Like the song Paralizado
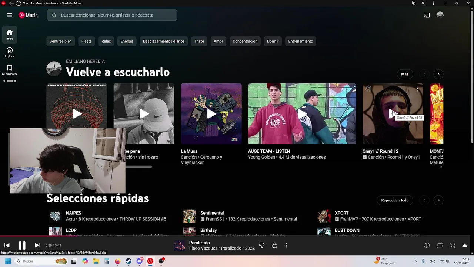This screenshot has width=474, height=267. 274,245
